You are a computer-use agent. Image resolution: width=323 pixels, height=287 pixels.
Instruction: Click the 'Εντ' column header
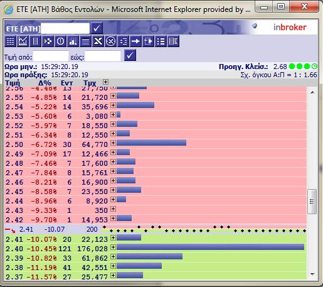tap(67, 83)
